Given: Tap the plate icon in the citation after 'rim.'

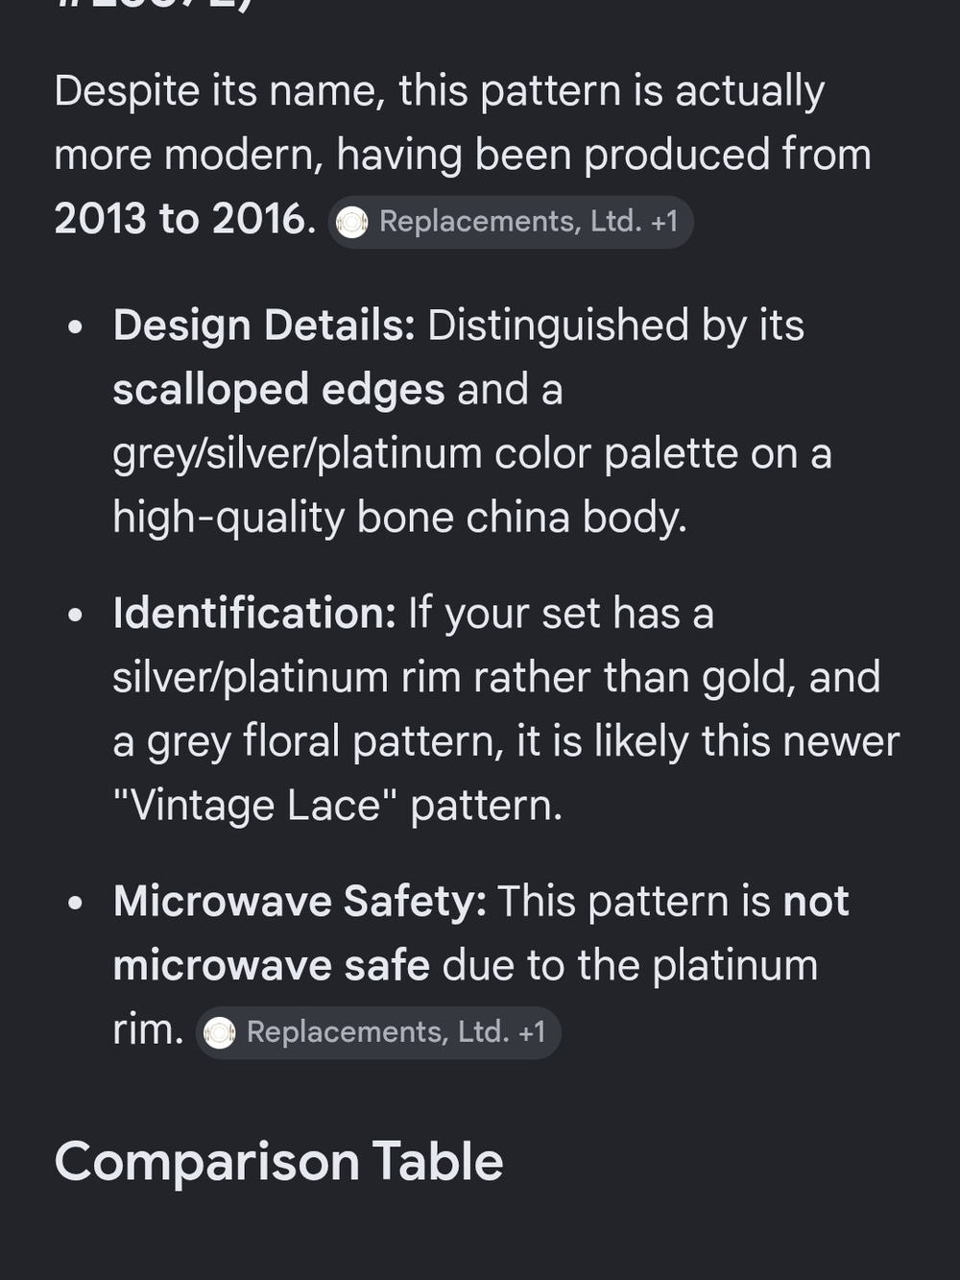Looking at the screenshot, I should click(x=220, y=1033).
